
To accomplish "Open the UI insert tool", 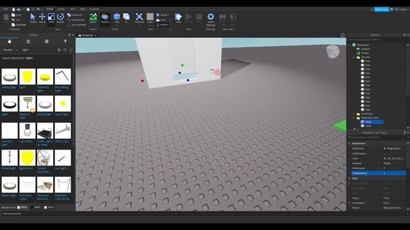I will pos(126,19).
